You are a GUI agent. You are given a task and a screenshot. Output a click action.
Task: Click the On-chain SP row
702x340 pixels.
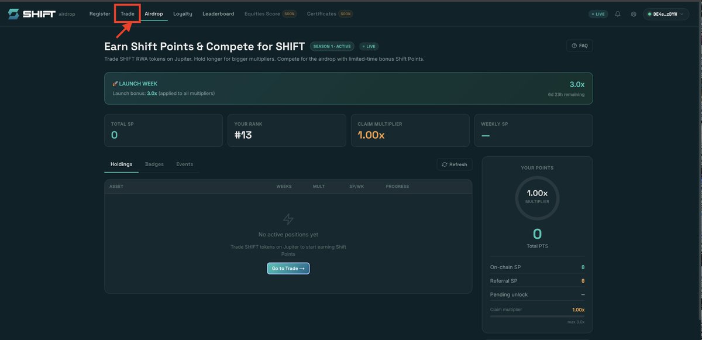[537, 267]
